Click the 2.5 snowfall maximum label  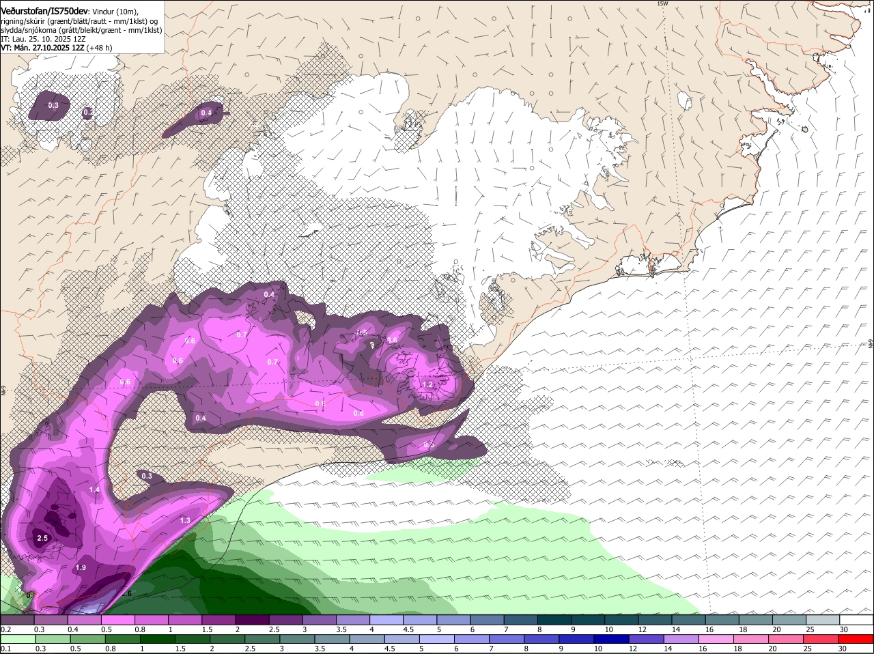coord(42,538)
